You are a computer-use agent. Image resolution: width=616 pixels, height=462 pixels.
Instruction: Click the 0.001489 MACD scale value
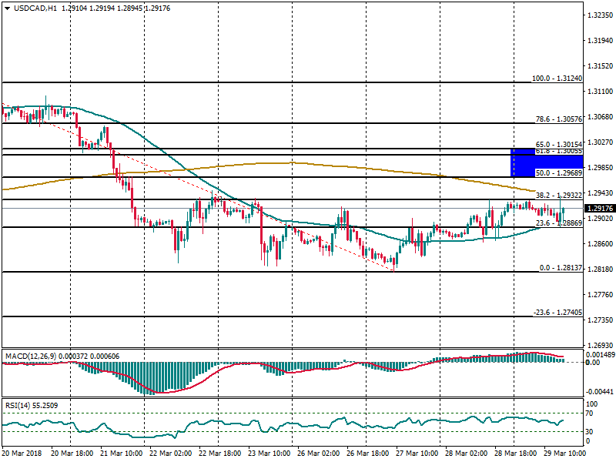point(598,355)
